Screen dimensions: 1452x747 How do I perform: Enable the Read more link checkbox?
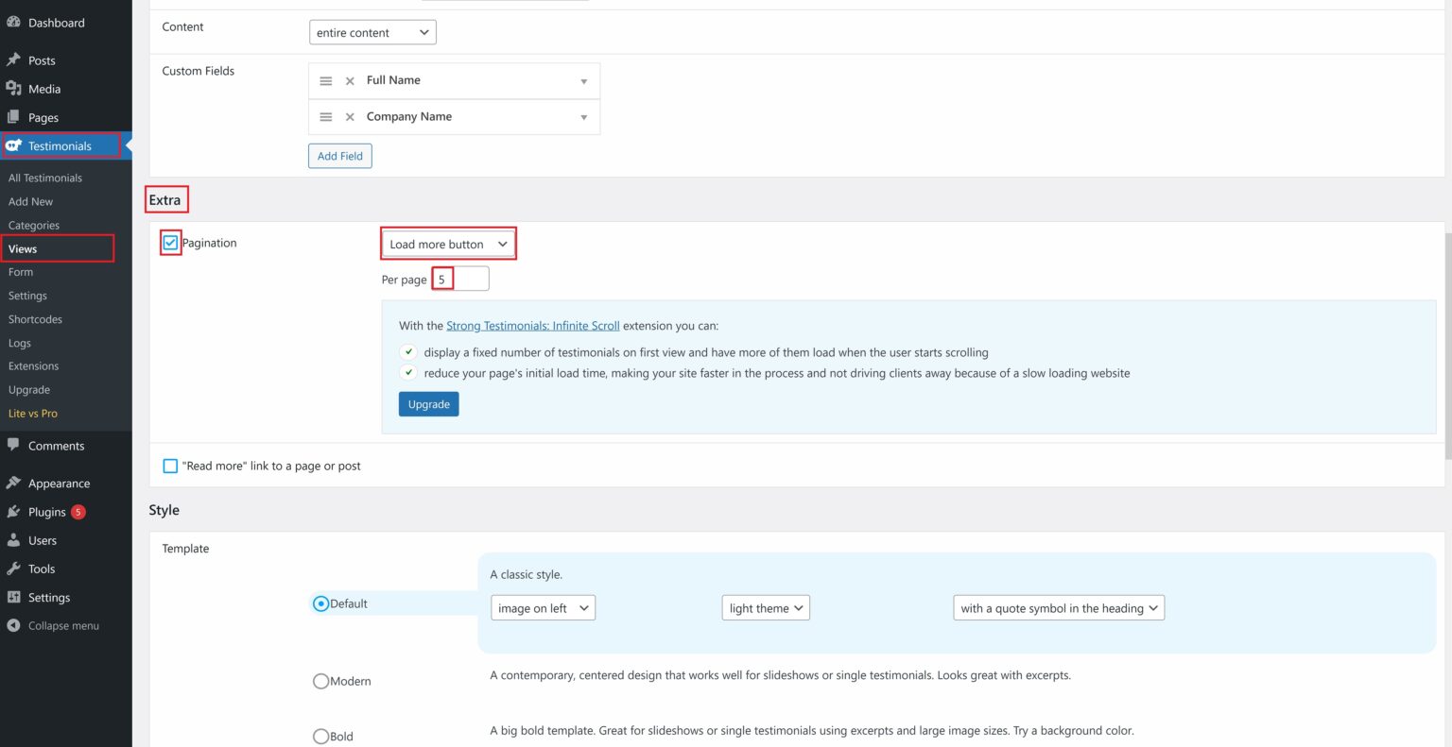pos(169,465)
